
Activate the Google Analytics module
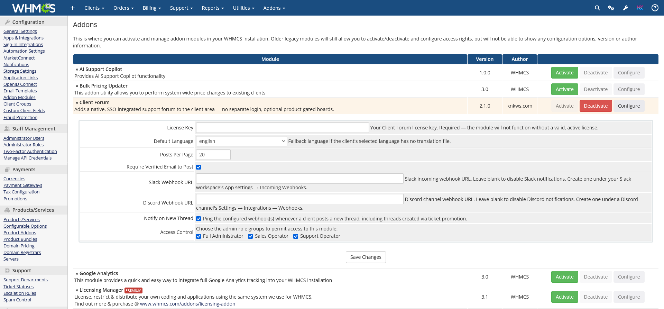click(x=564, y=277)
